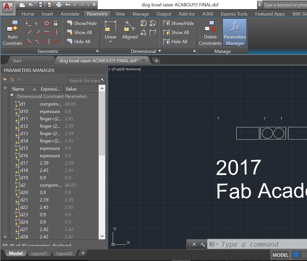Select the Concentric constraint icon
Image resolution: width=307 pixels, height=261 pixels.
click(47, 24)
